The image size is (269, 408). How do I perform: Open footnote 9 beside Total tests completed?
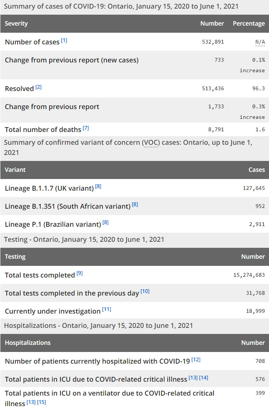80,273
